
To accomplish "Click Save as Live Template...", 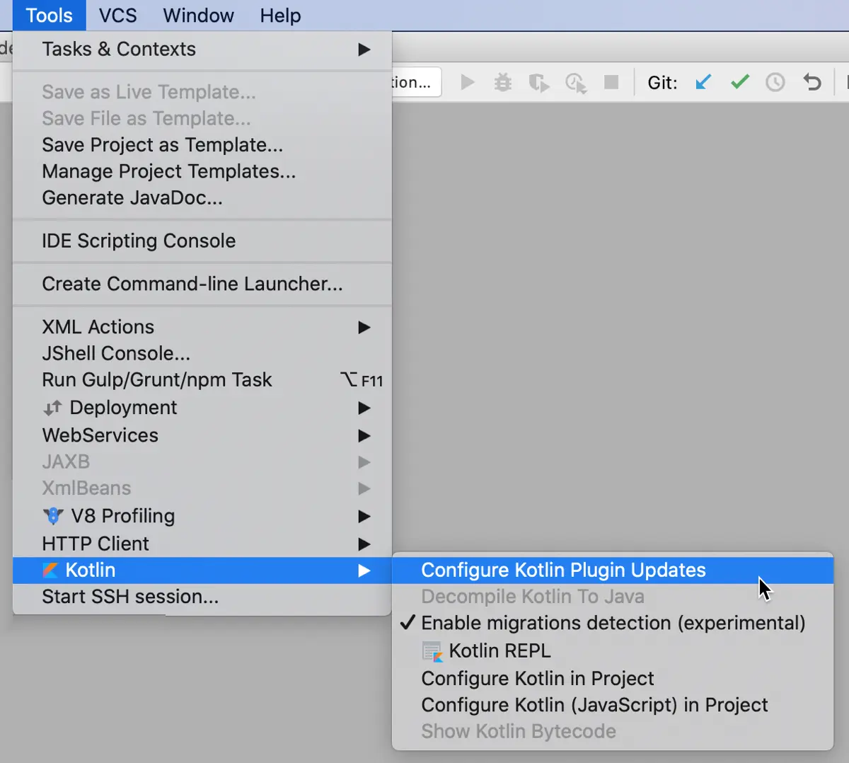I will point(202,92).
